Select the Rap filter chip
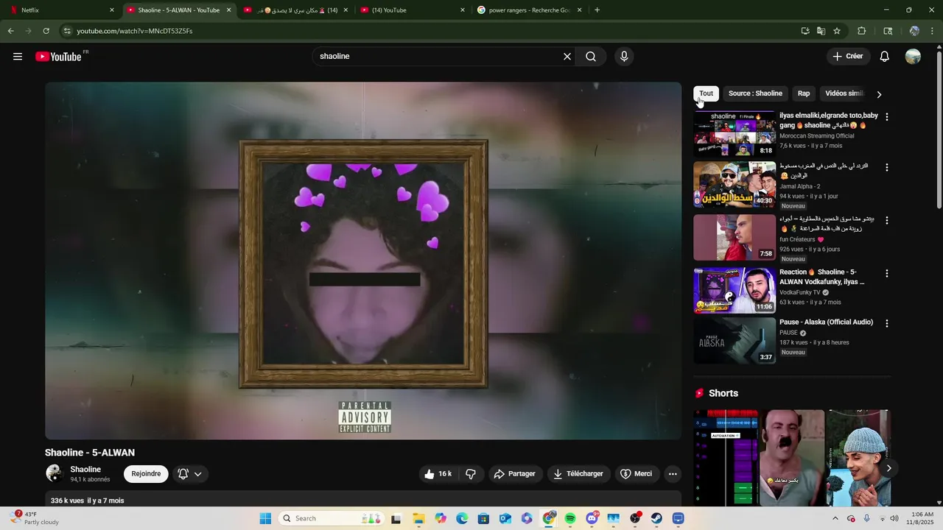The width and height of the screenshot is (943, 530). 804,93
